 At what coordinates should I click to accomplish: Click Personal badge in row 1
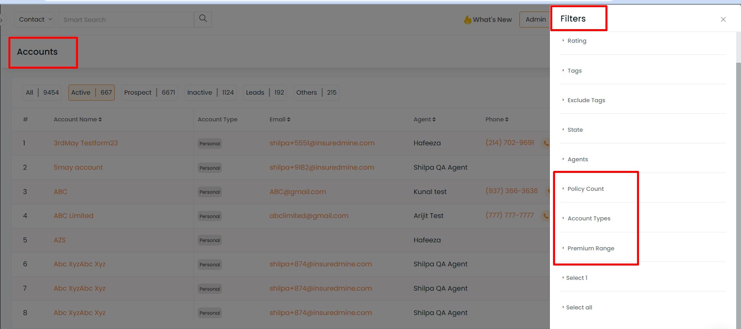click(x=210, y=143)
